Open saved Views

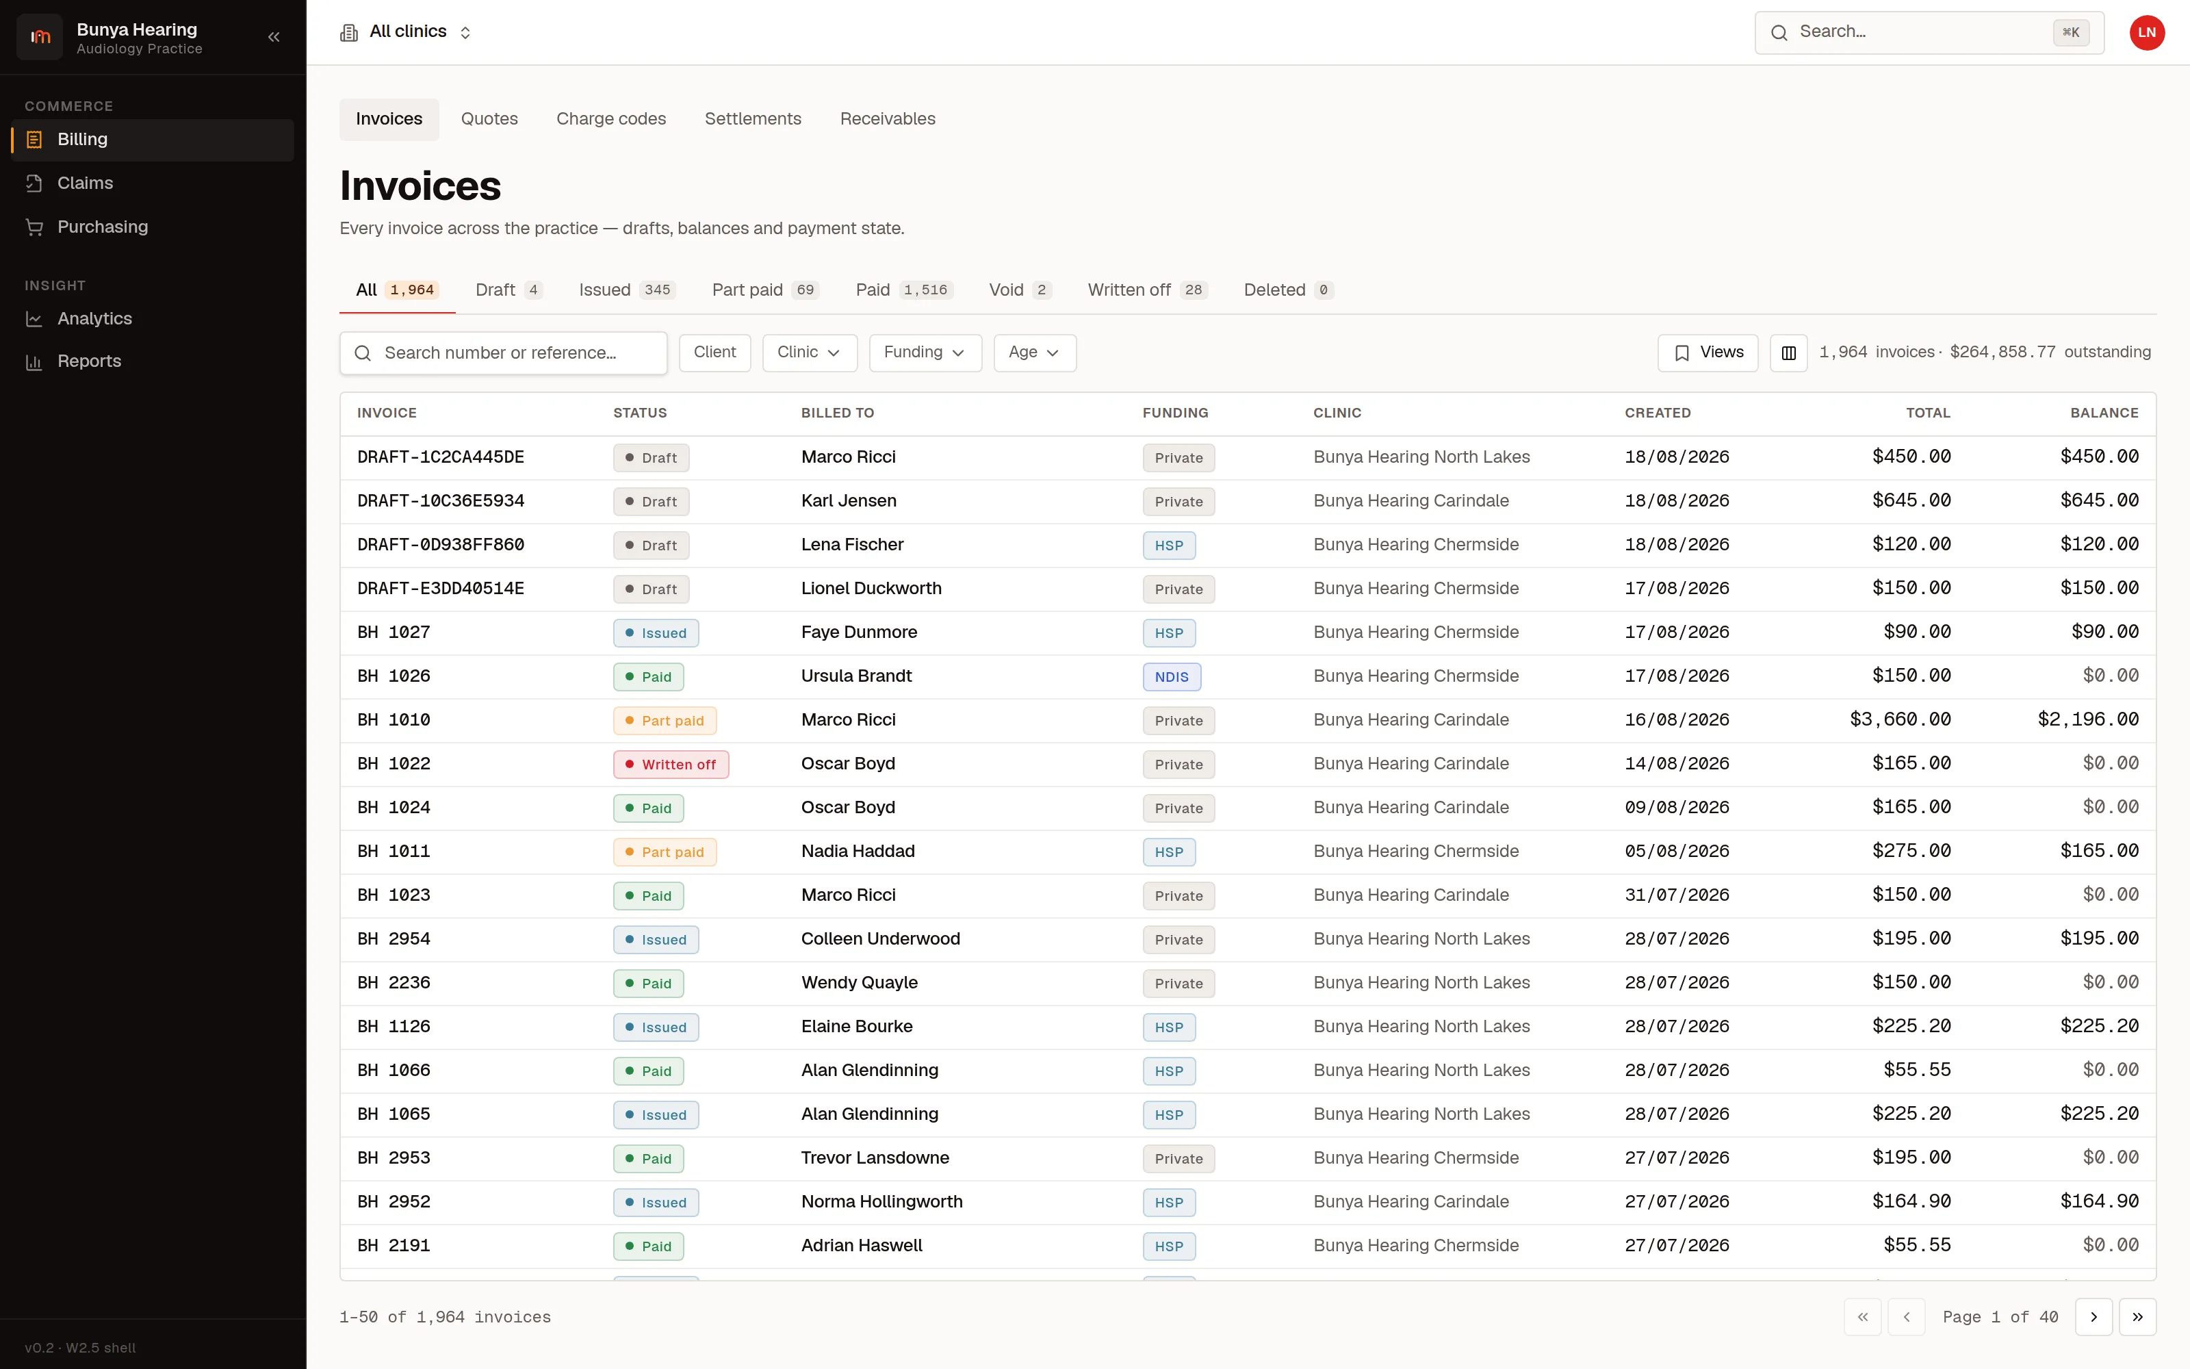1708,353
